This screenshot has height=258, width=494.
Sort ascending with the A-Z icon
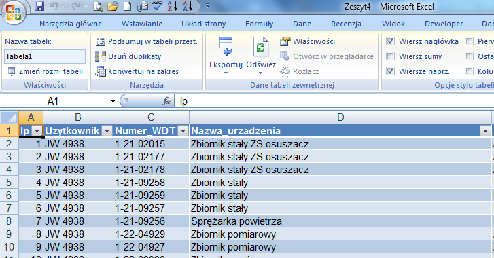click(x=173, y=6)
